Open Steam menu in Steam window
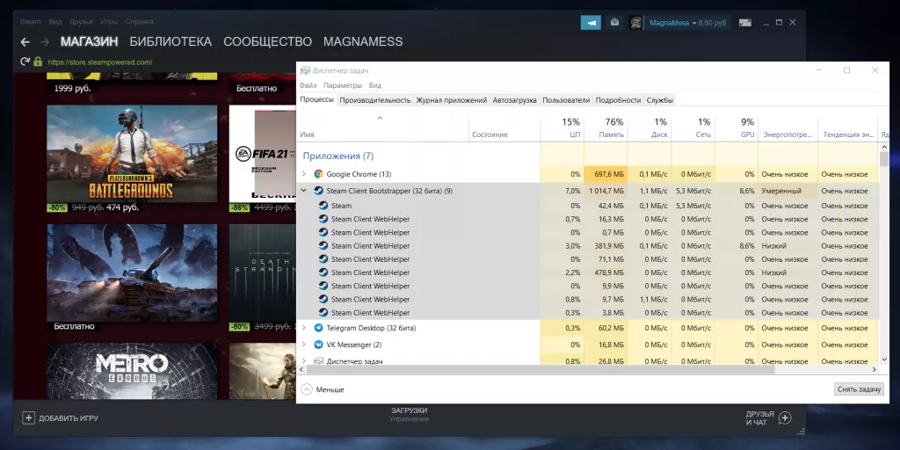900x450 pixels. pos(31,22)
